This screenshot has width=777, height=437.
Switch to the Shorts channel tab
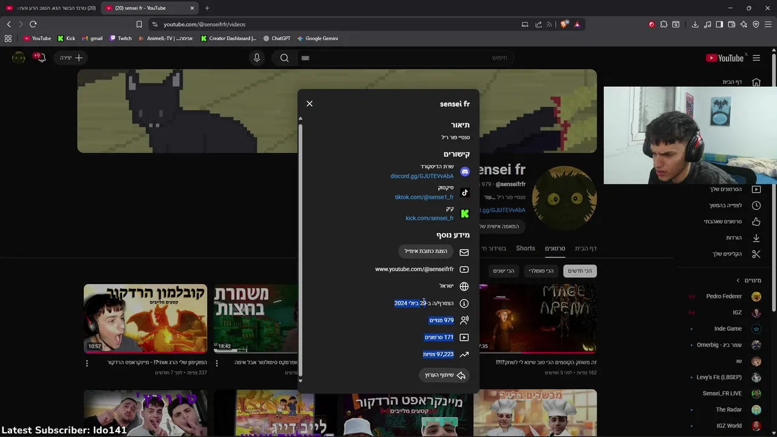point(526,248)
